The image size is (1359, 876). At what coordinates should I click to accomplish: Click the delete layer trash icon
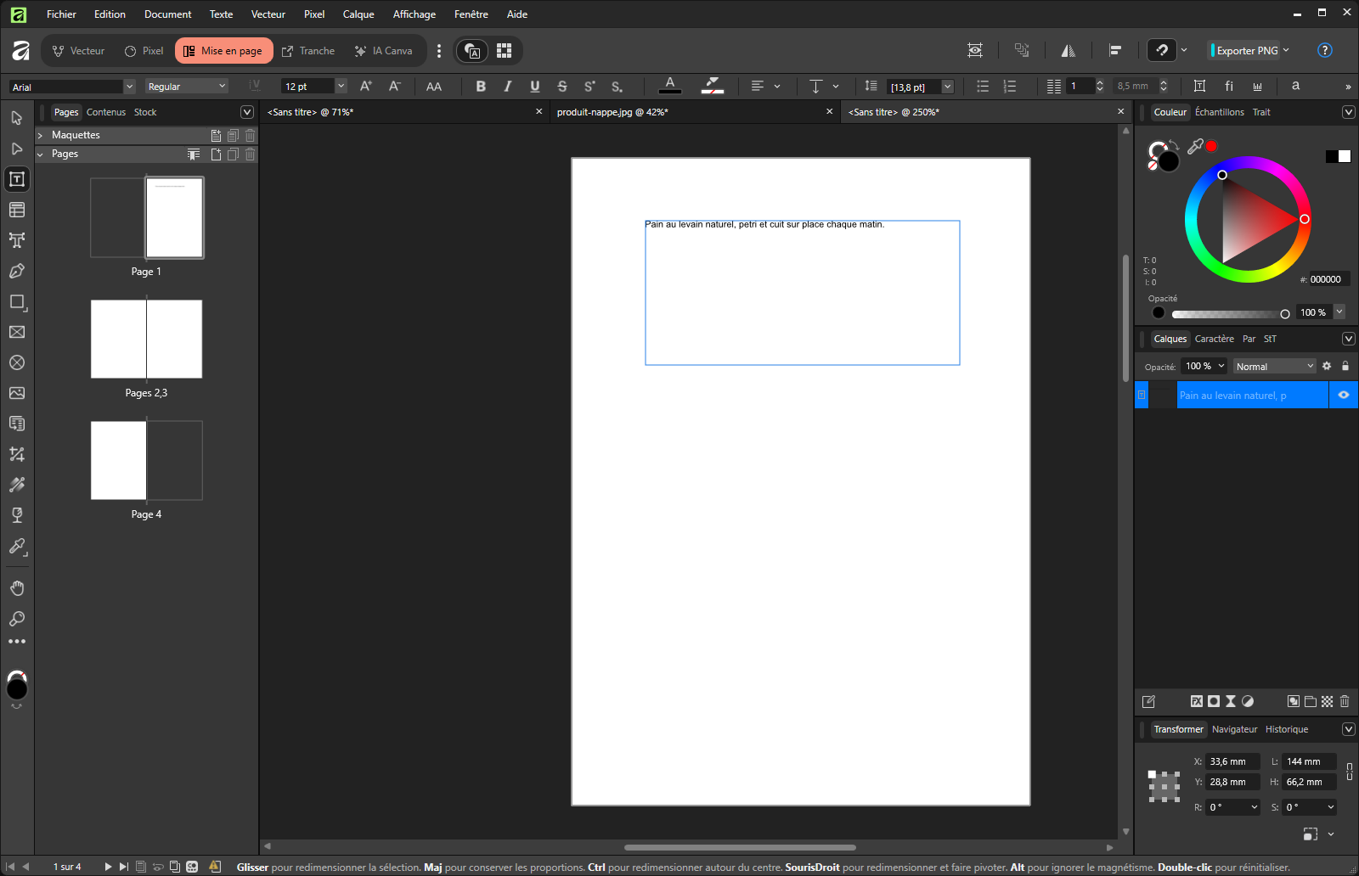(1345, 701)
